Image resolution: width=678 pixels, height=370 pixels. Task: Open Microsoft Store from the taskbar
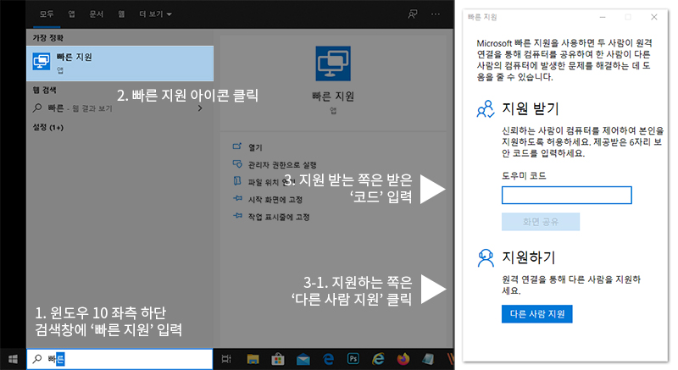276,359
